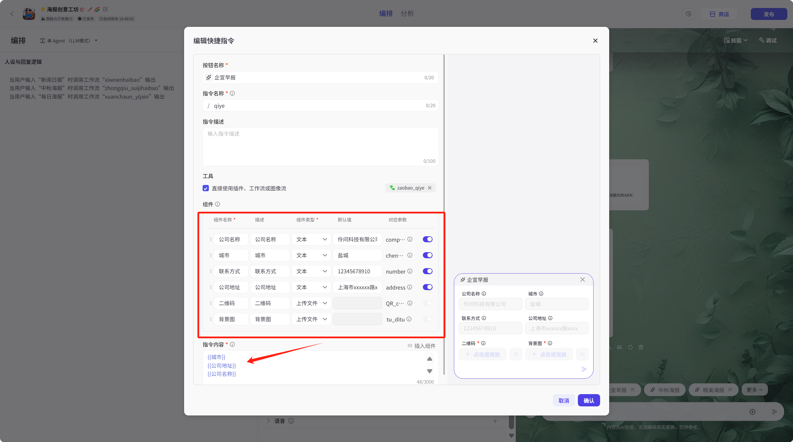The image size is (793, 442).
Task: Click the info icon next to 指令名称
Action: pos(233,93)
